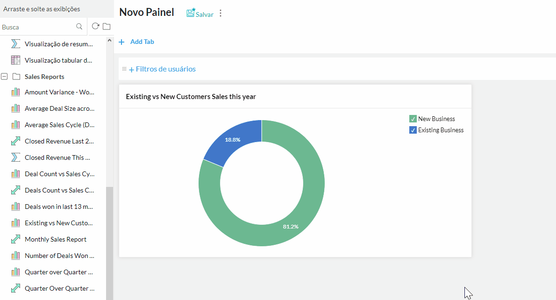556x300 pixels.
Task: Select Deal Count vs Sales Cy... report
Action: pos(60,174)
